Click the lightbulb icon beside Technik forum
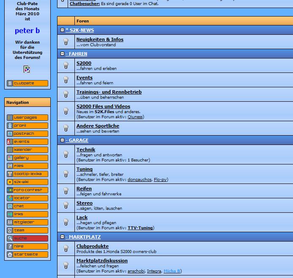293x278 pixels. point(66,155)
